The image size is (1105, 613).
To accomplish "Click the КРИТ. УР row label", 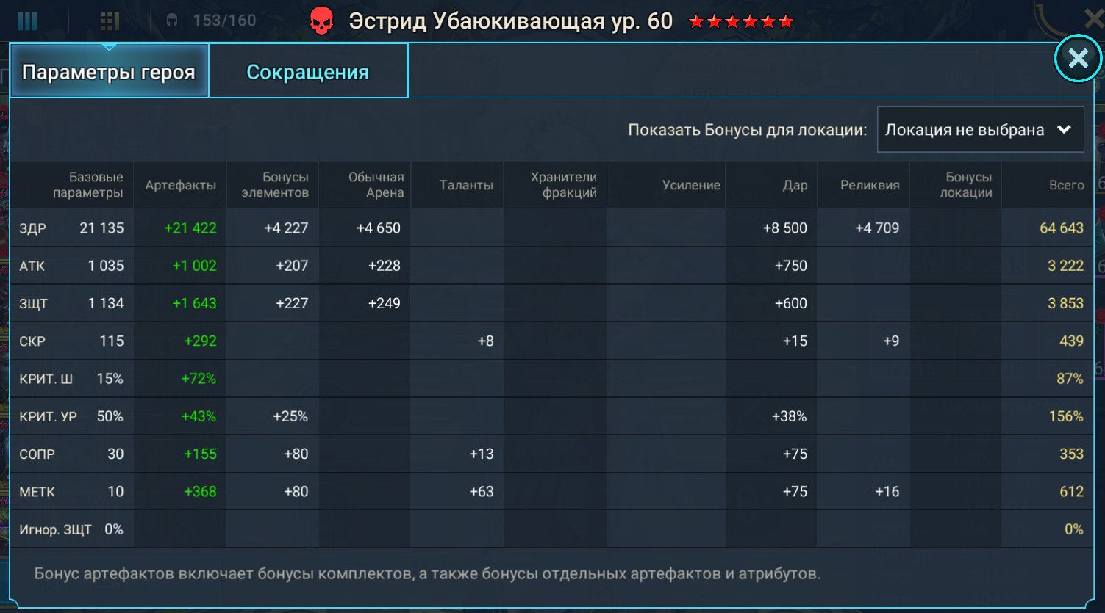I will pyautogui.click(x=48, y=416).
